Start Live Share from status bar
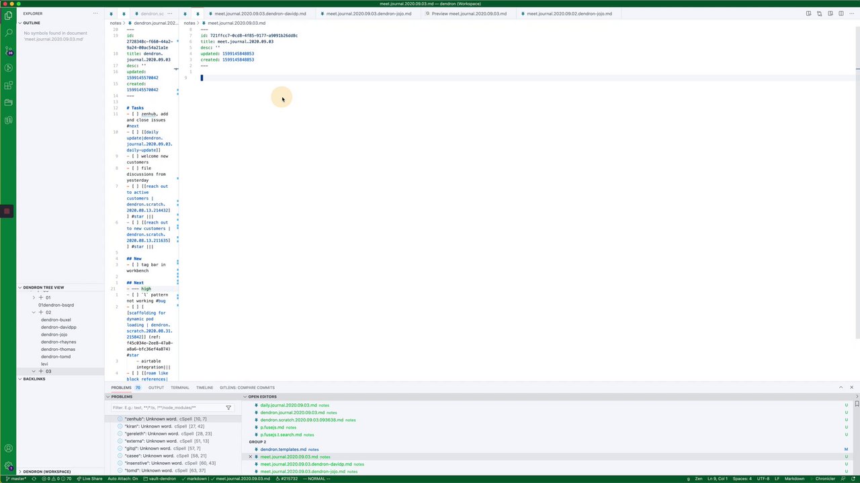 tap(89, 479)
